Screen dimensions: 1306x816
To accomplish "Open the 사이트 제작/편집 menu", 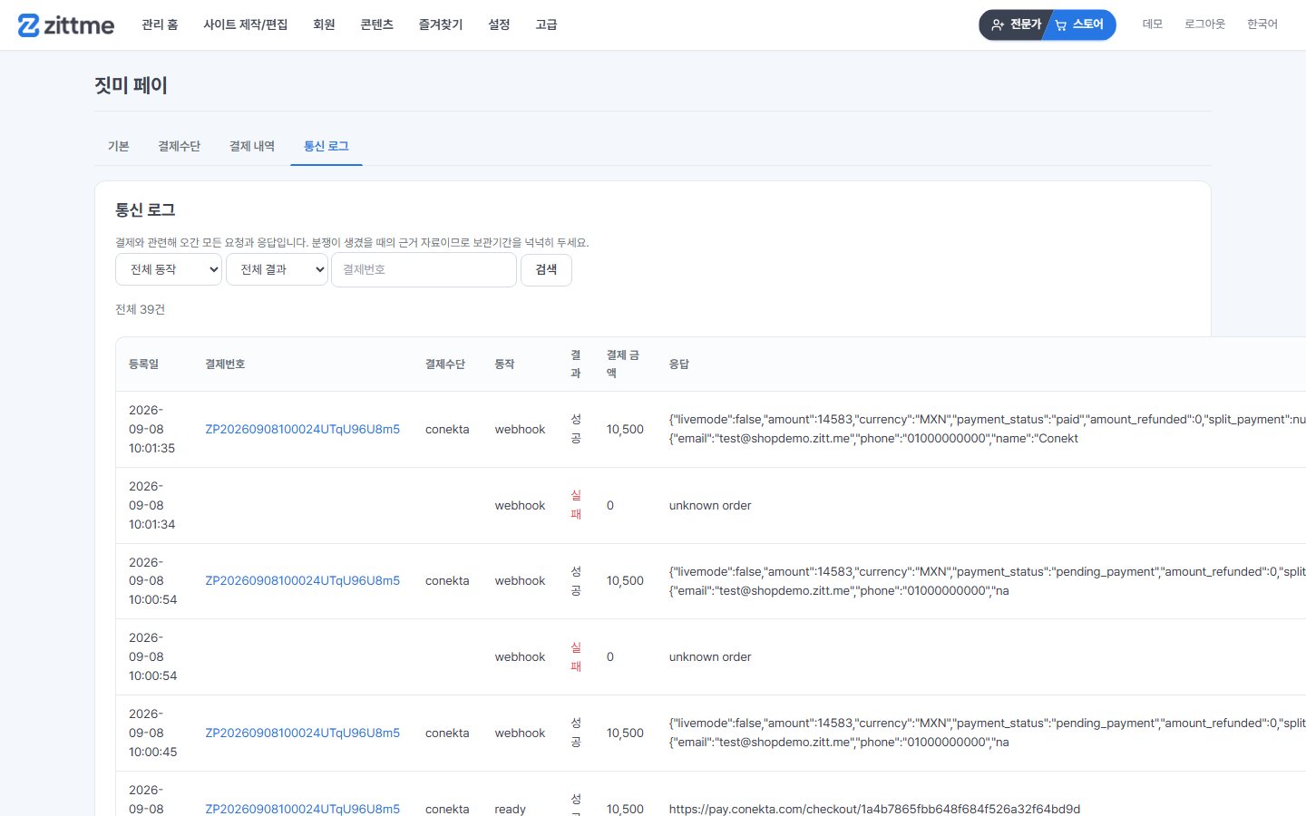I will coord(245,24).
